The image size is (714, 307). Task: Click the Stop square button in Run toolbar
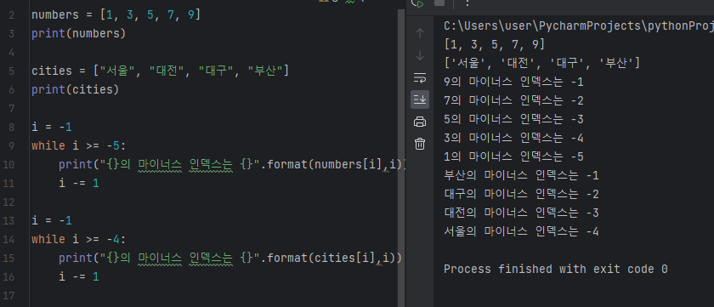click(x=439, y=3)
